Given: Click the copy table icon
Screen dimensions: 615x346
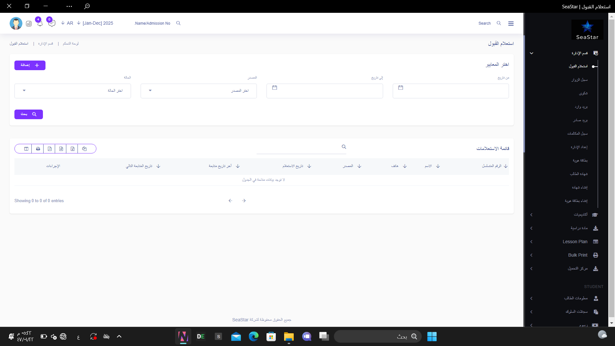Looking at the screenshot, I should click(85, 149).
